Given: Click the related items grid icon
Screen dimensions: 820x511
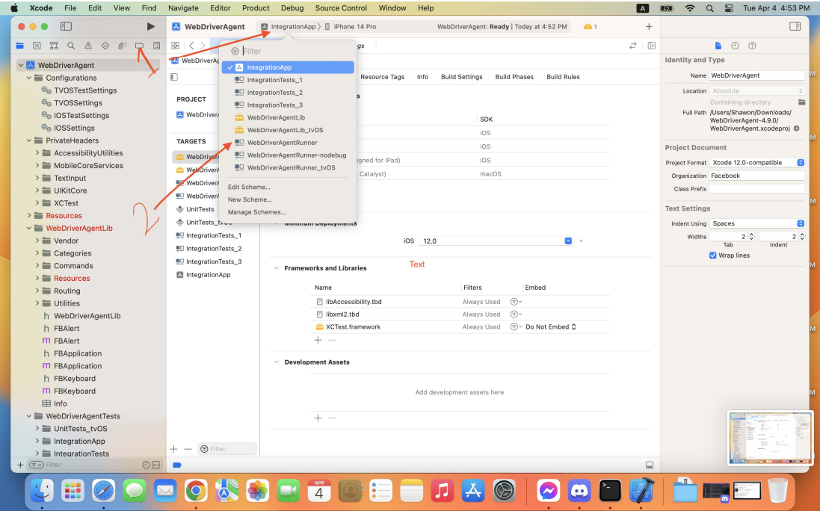Looking at the screenshot, I should pyautogui.click(x=175, y=46).
